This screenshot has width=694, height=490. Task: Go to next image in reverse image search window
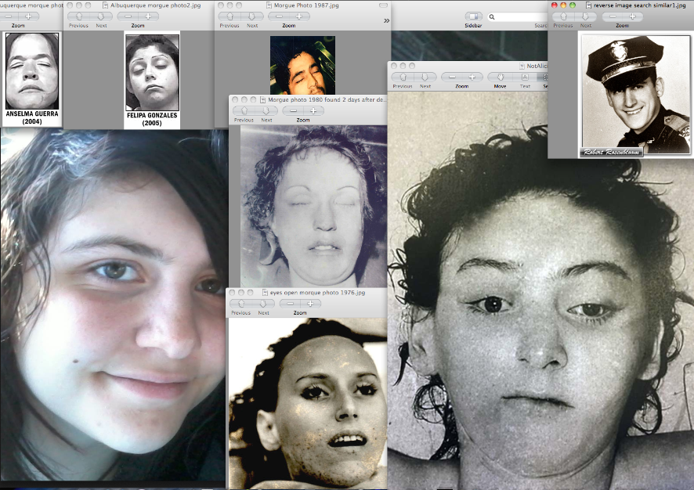tap(586, 16)
